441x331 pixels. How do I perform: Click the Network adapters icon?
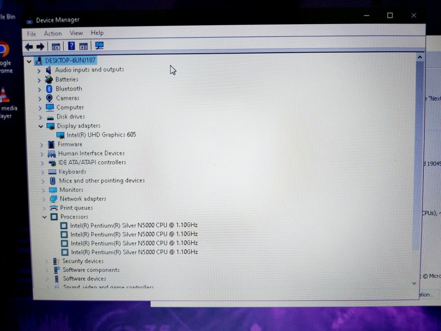(54, 199)
